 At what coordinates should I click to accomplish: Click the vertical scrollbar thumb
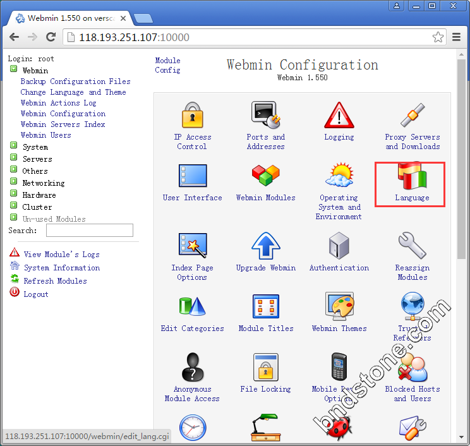[461, 159]
